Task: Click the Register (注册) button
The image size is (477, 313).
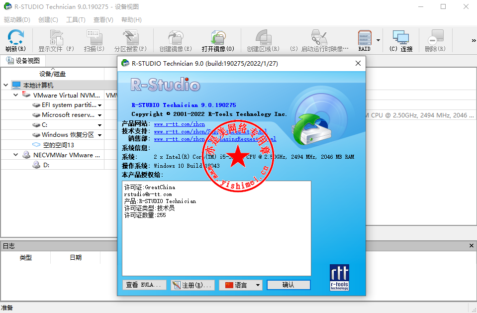Action: point(192,285)
